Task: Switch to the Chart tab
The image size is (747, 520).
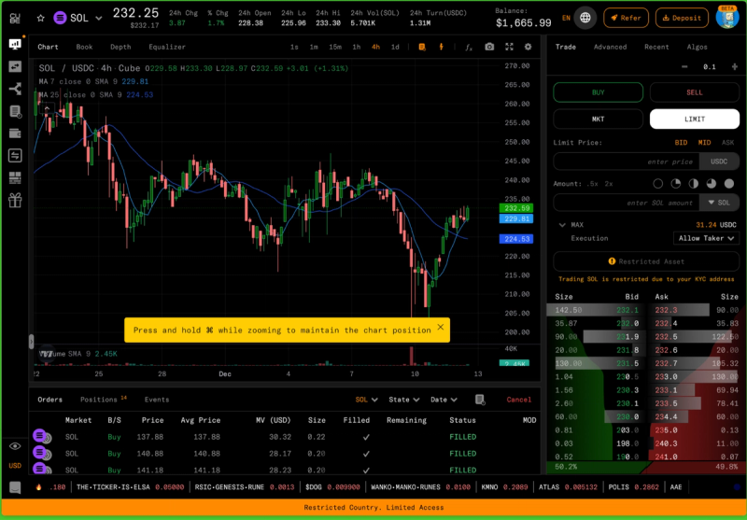Action: click(x=49, y=47)
